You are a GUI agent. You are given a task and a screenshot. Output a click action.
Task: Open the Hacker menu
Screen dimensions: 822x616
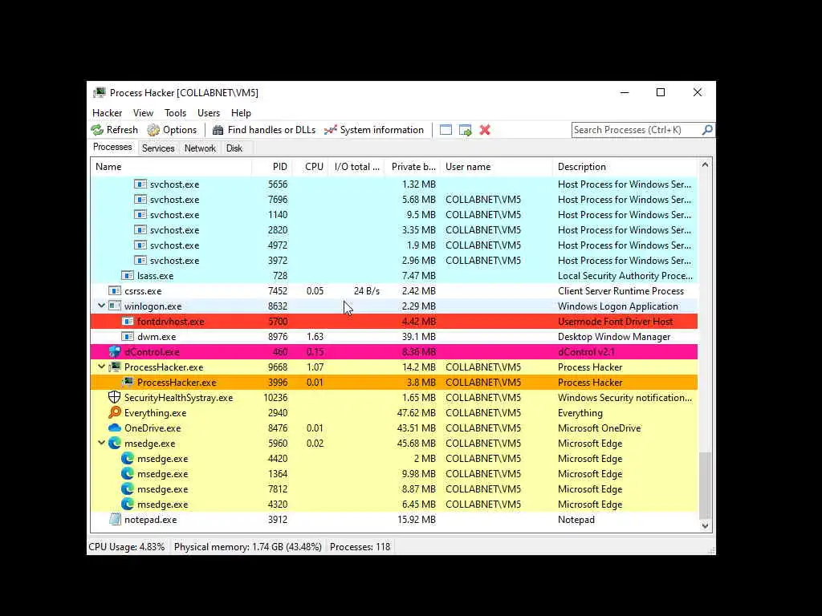tap(107, 112)
